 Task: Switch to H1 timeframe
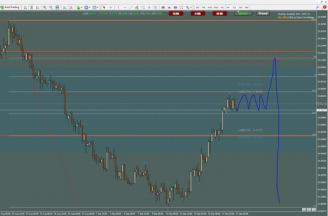click(222, 7)
